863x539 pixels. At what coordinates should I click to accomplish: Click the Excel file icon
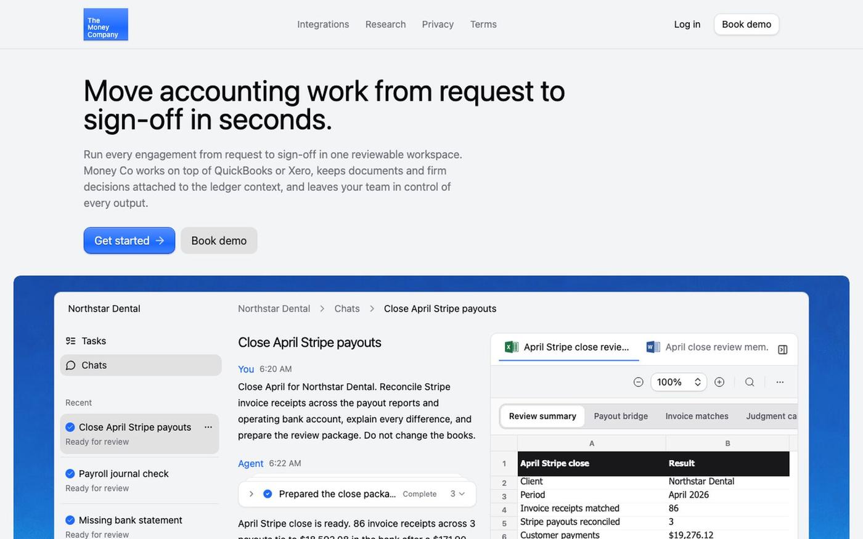(x=511, y=347)
